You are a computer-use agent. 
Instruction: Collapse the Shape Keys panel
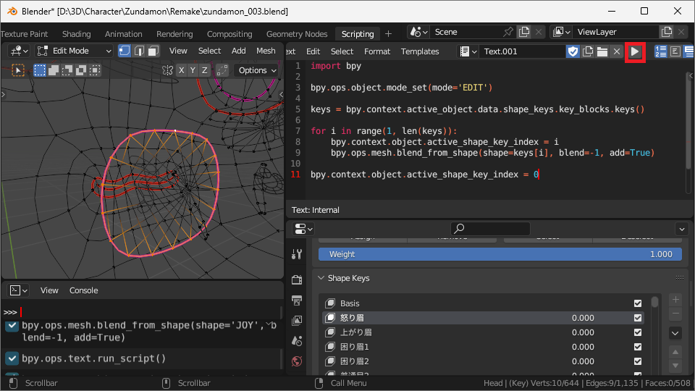coord(321,278)
